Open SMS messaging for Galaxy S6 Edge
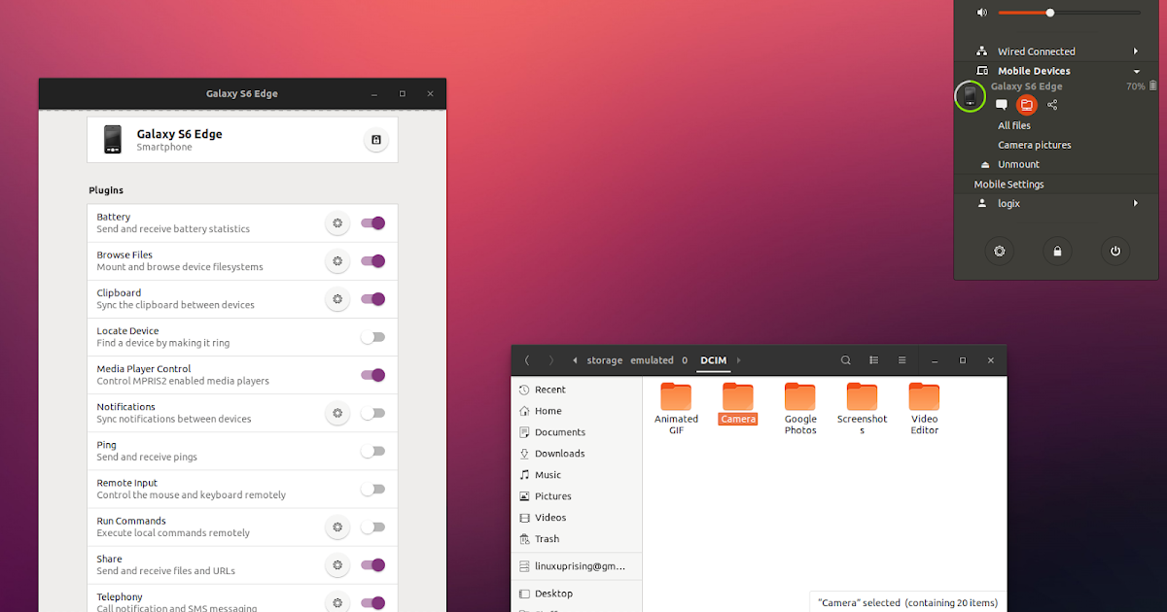The image size is (1167, 612). pos(1001,105)
